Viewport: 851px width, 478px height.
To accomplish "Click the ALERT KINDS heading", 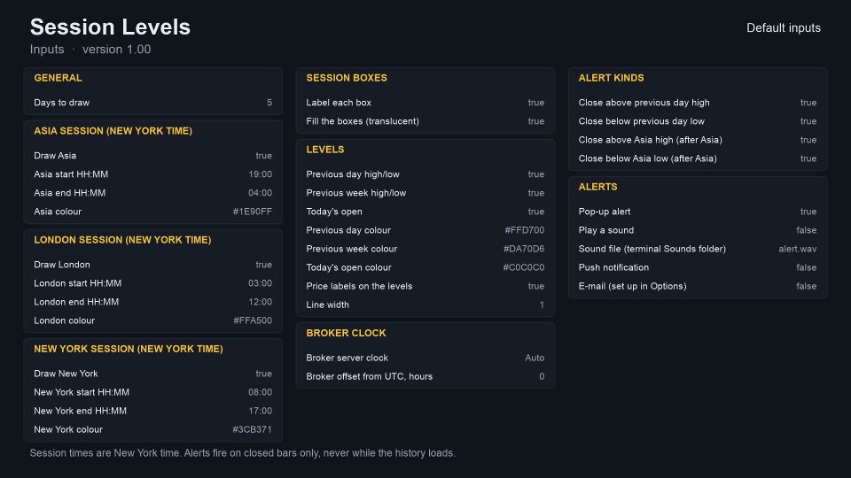I will pos(611,78).
